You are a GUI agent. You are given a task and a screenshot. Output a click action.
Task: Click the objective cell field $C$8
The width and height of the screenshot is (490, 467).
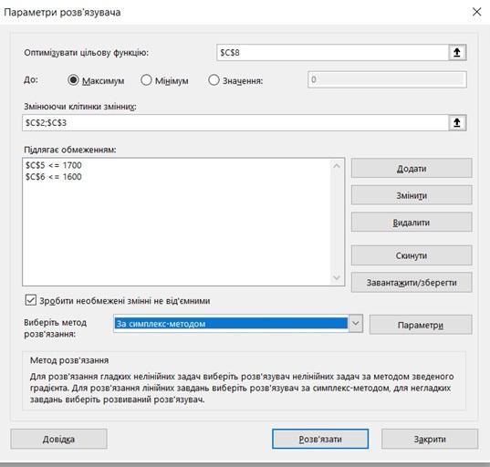click(x=333, y=53)
